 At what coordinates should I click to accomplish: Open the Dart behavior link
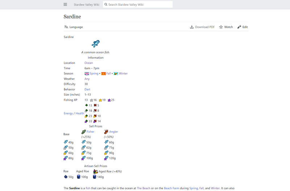click(x=87, y=89)
